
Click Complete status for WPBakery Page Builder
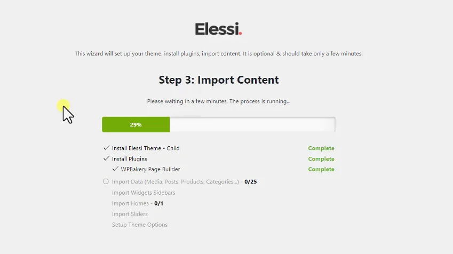[x=321, y=169]
